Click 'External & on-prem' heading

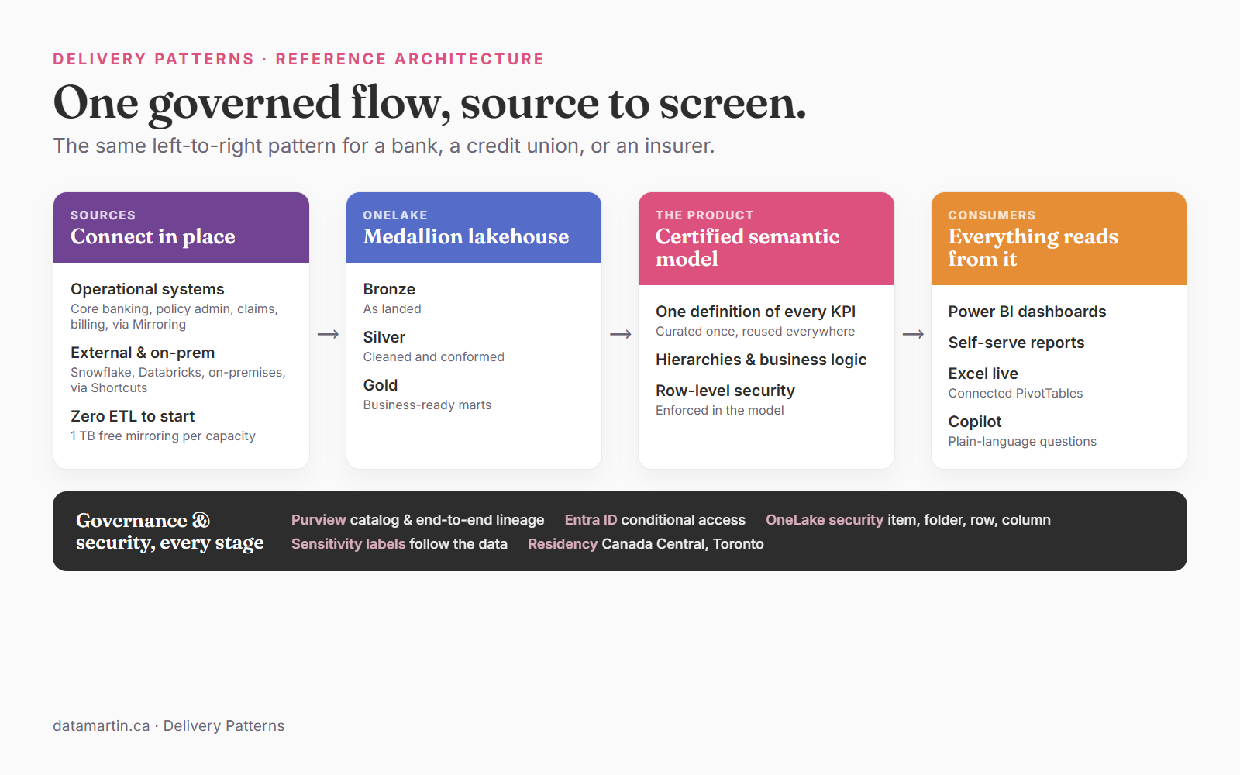[143, 353]
